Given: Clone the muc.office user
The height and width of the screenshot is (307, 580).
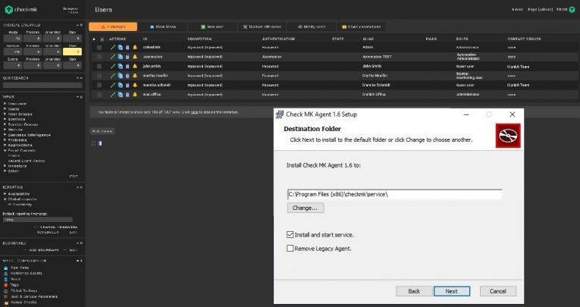Looking at the screenshot, I should click(121, 95).
